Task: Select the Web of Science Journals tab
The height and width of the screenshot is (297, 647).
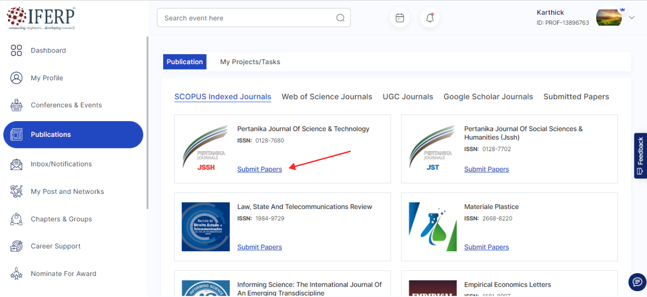Action: coord(327,97)
